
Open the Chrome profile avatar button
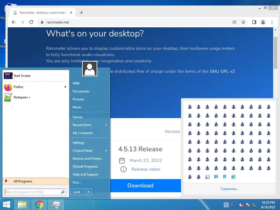tap(263, 22)
